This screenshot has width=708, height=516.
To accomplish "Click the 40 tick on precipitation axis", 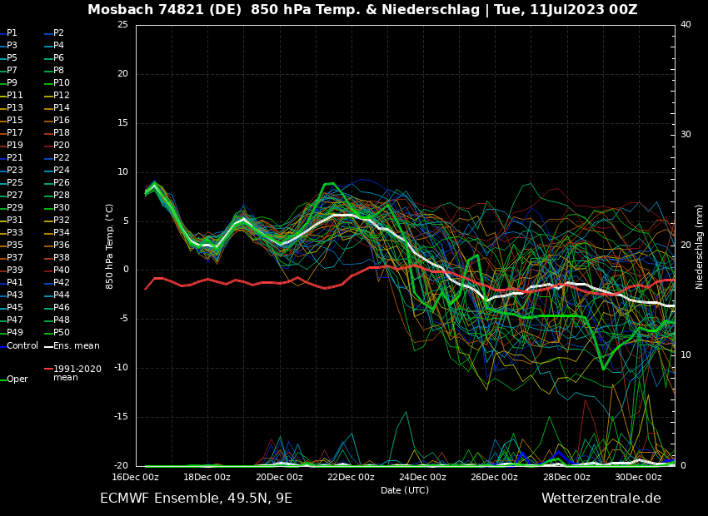I will (x=686, y=25).
